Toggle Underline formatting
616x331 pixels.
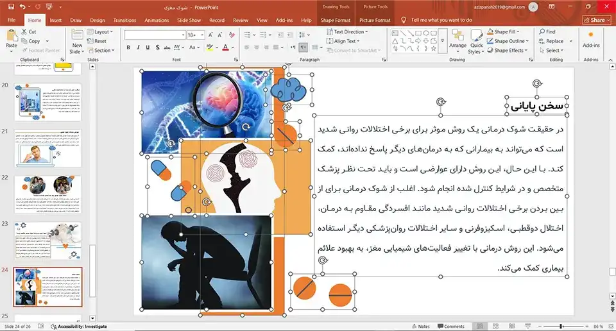(148, 47)
